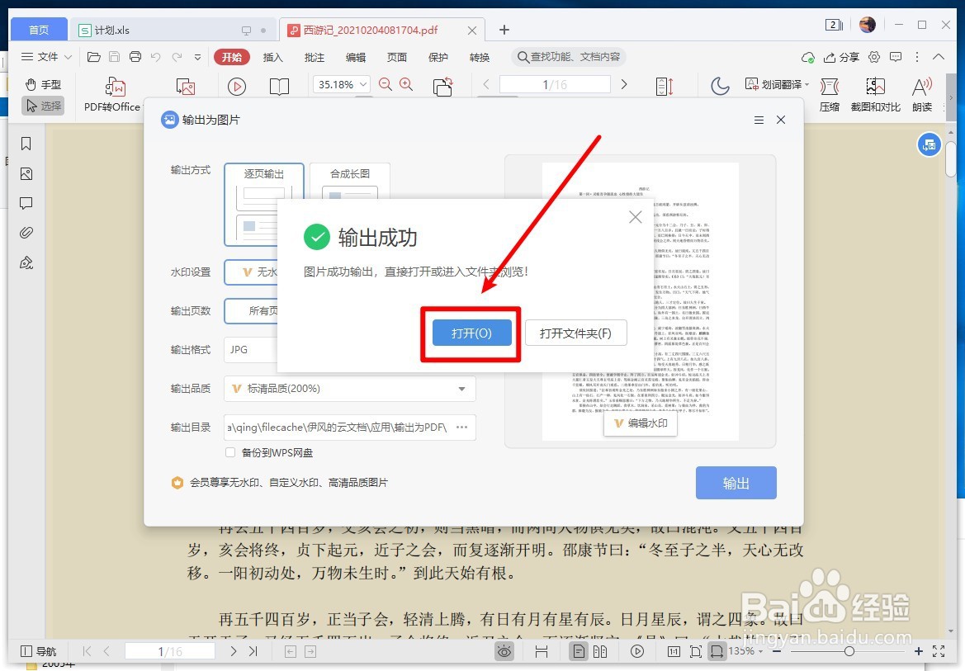Image resolution: width=965 pixels, height=671 pixels.
Task: Click the 分享 share icon
Action: pos(841,57)
